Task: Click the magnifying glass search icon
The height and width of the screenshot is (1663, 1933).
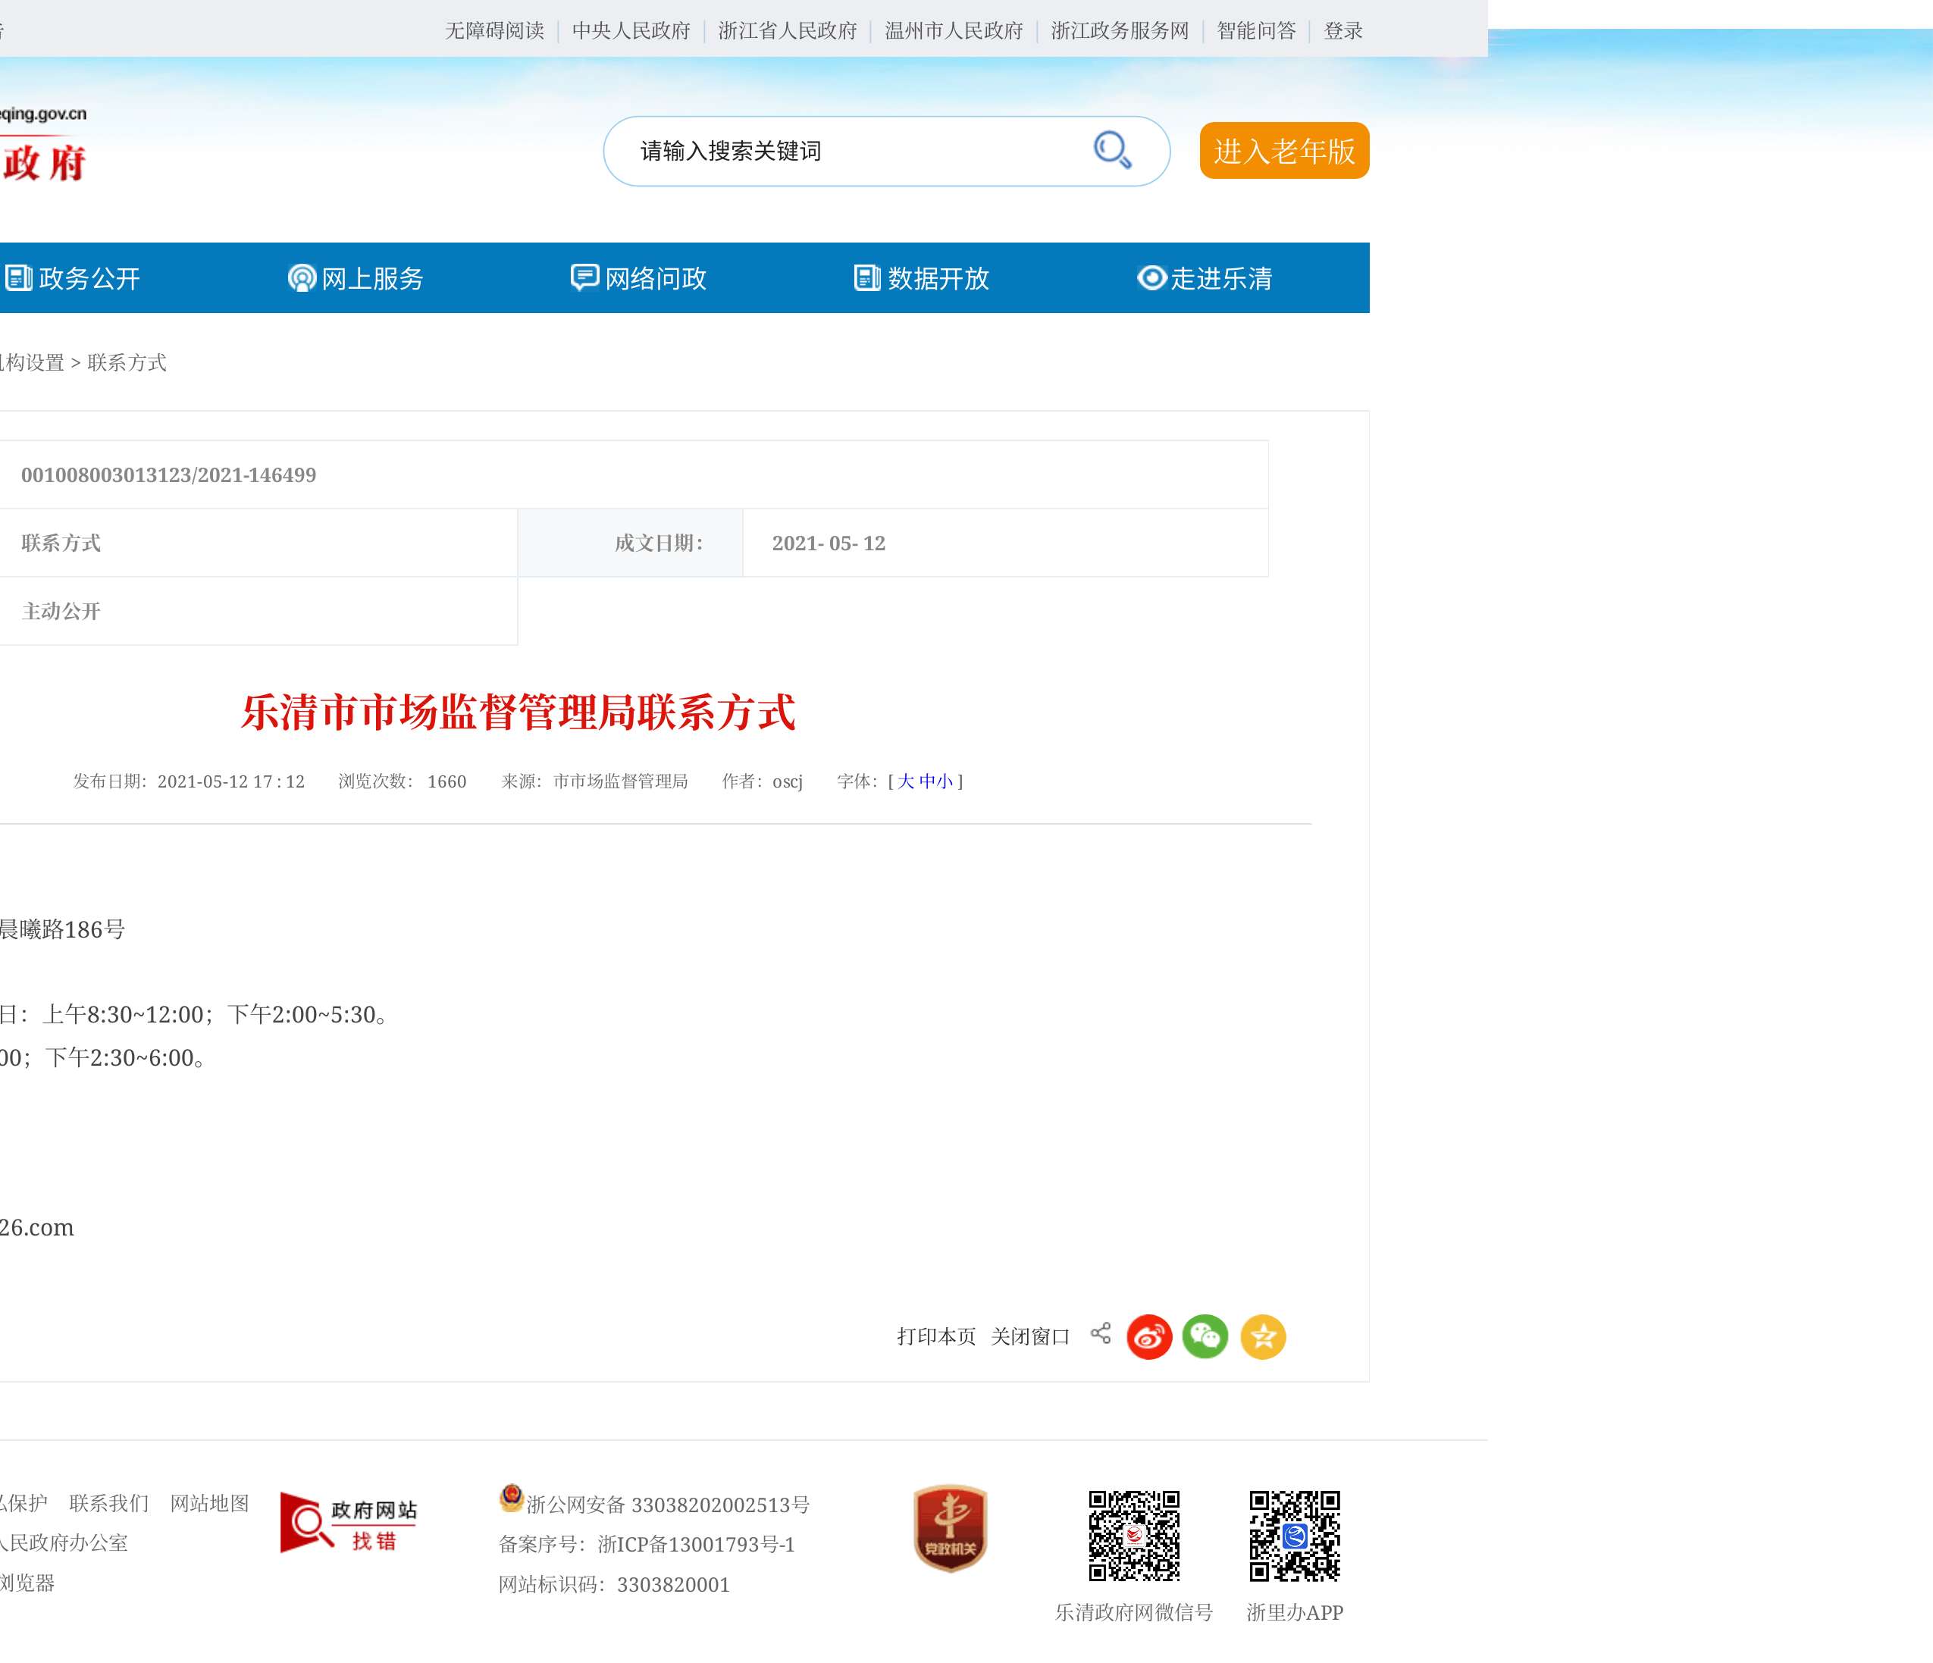Action: pyautogui.click(x=1112, y=150)
